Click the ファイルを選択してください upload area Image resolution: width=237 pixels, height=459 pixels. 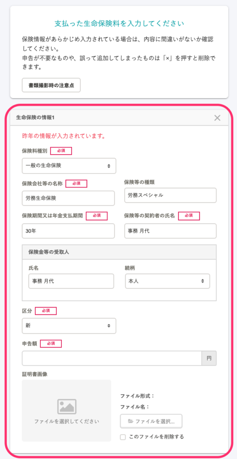tap(66, 410)
